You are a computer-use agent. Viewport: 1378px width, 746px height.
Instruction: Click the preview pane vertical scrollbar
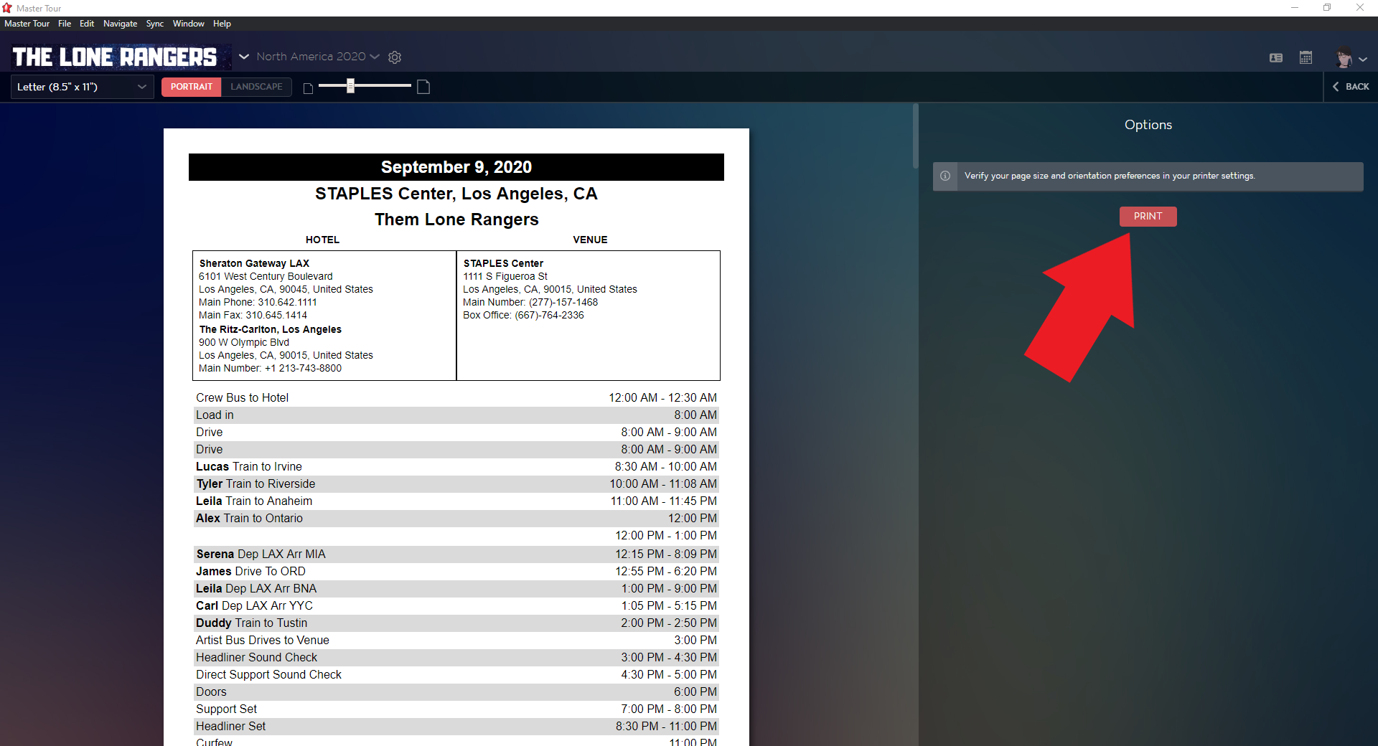click(915, 136)
